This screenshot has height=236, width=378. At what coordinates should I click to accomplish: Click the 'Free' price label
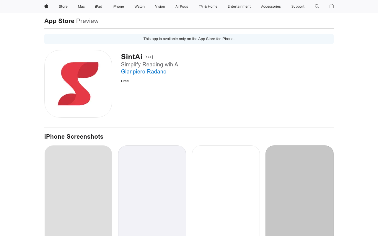[125, 81]
